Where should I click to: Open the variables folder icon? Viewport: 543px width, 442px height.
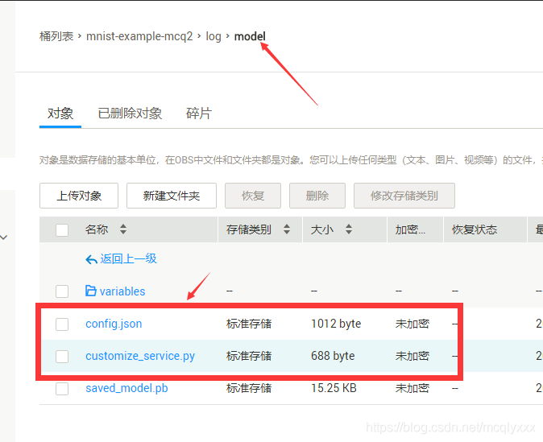(x=91, y=291)
